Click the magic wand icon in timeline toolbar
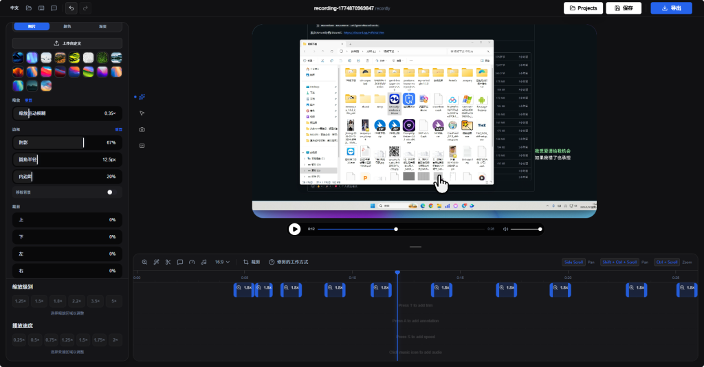Image resolution: width=704 pixels, height=367 pixels. 156,262
